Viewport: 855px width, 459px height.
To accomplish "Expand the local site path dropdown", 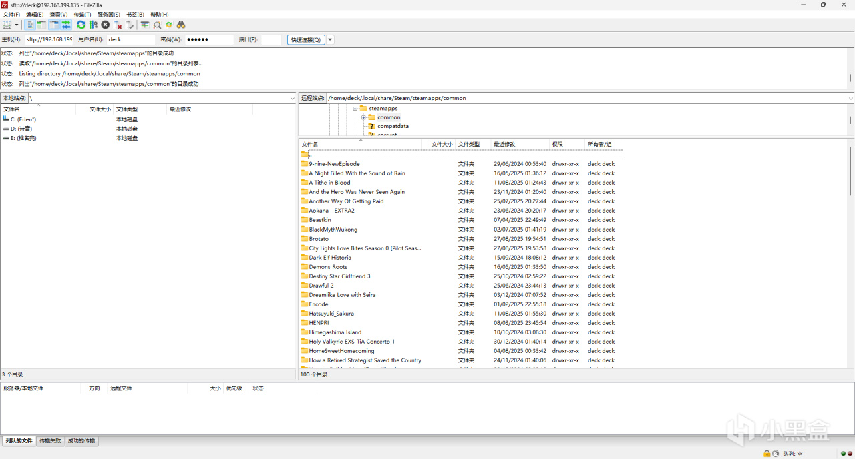I will click(293, 98).
